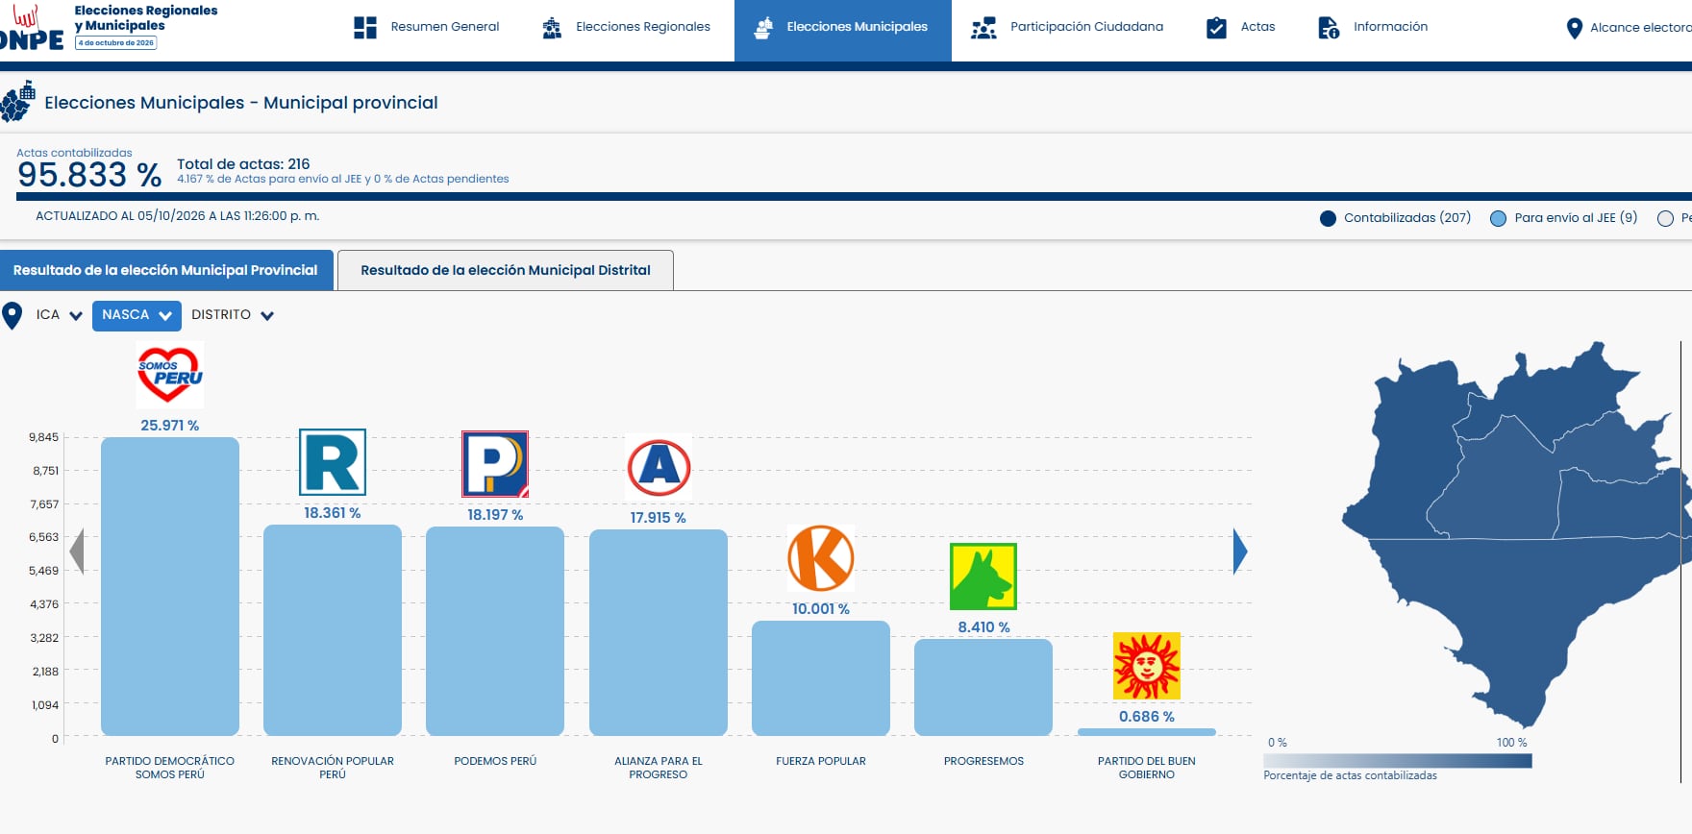1692x834 pixels.
Task: Click the Progresemos 8.410 % bar
Action: pos(983,687)
